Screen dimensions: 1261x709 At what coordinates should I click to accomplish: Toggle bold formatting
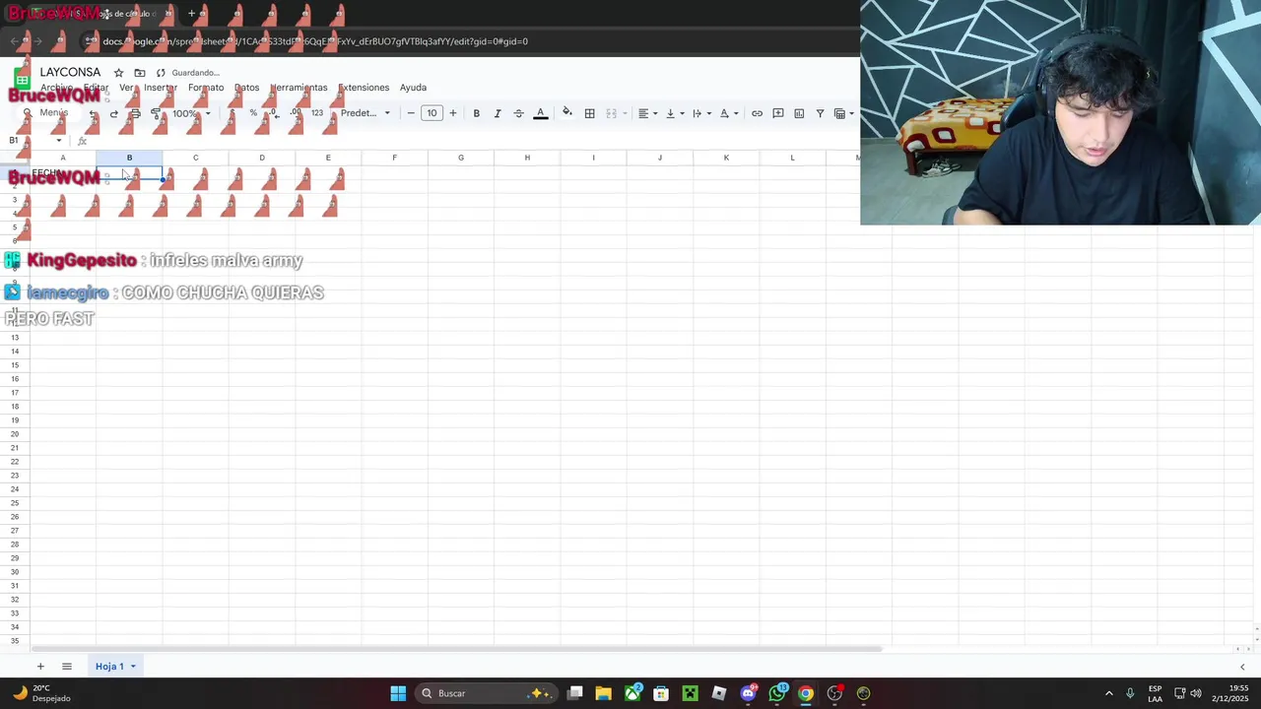point(477,113)
